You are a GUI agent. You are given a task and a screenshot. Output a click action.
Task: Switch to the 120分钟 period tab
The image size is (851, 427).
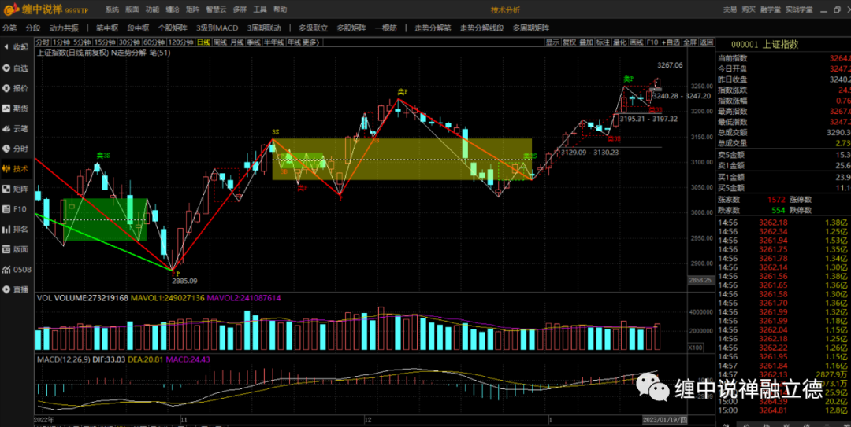coord(180,42)
